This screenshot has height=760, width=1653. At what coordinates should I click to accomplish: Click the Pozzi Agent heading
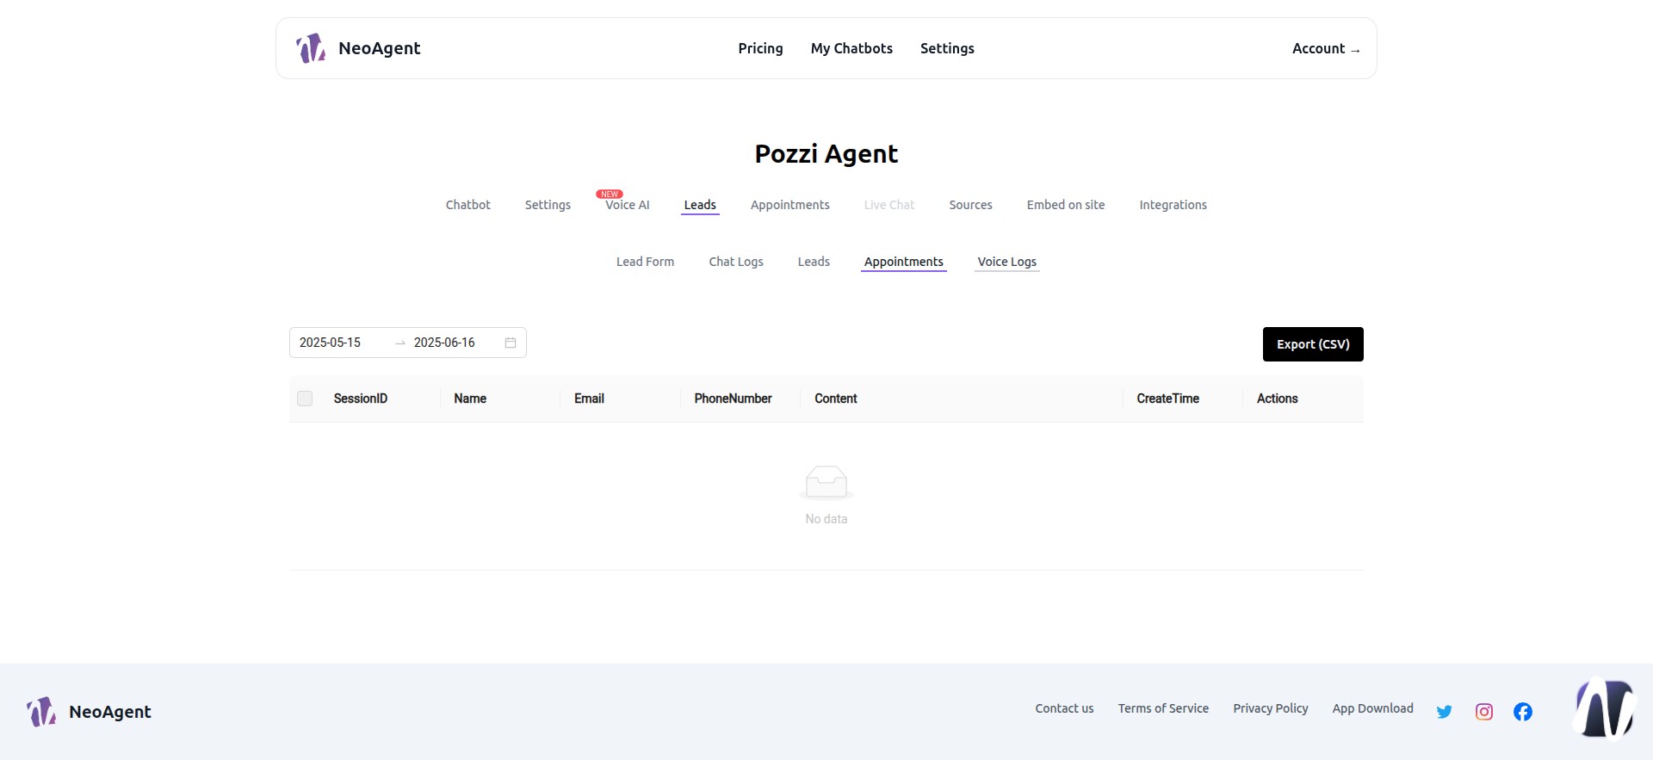(826, 154)
